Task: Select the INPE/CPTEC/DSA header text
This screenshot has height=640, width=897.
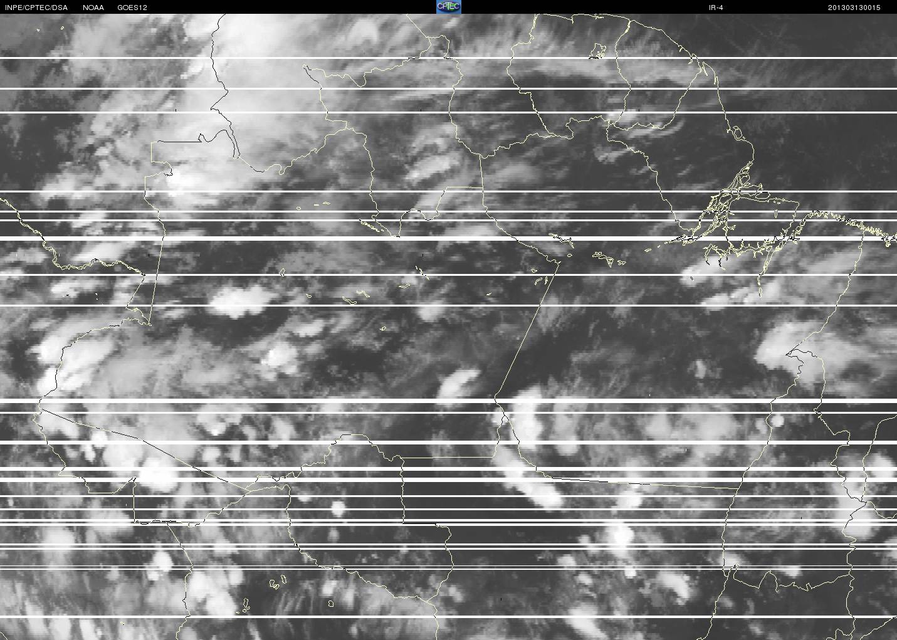Action: 36,8
